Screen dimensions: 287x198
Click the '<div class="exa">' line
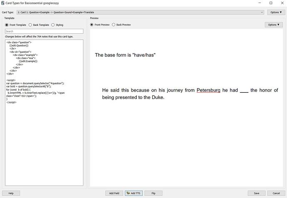pyautogui.click(x=26, y=58)
